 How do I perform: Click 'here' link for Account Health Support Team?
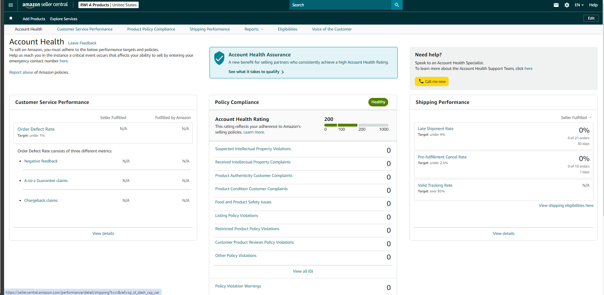[528, 69]
